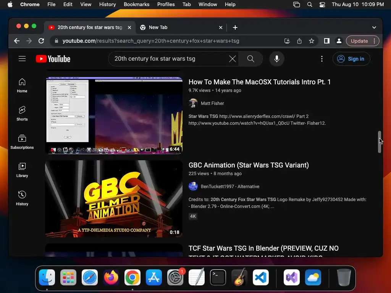391x293 pixels.
Task: Select the 20th century fox star wars tab
Action: [90, 27]
